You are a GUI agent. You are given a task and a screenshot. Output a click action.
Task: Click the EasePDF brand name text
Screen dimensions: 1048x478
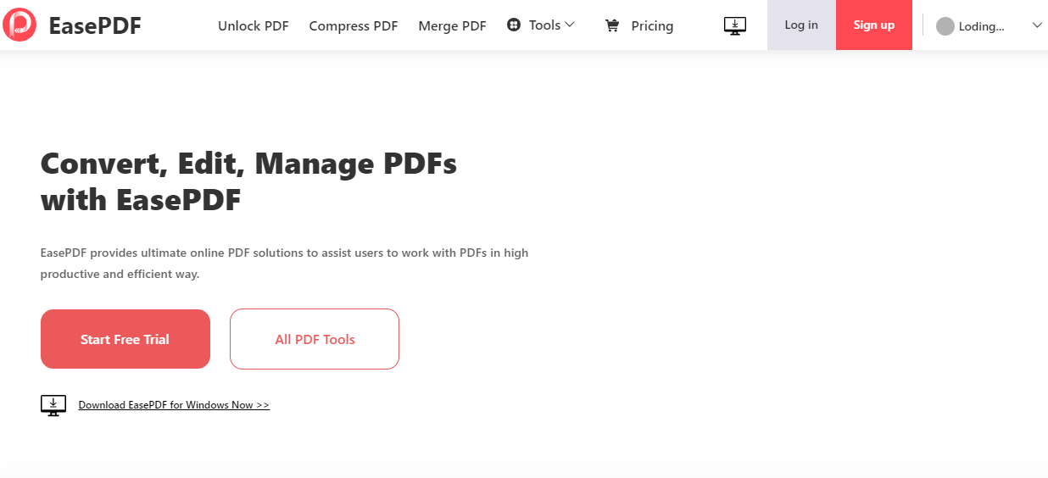coord(95,26)
